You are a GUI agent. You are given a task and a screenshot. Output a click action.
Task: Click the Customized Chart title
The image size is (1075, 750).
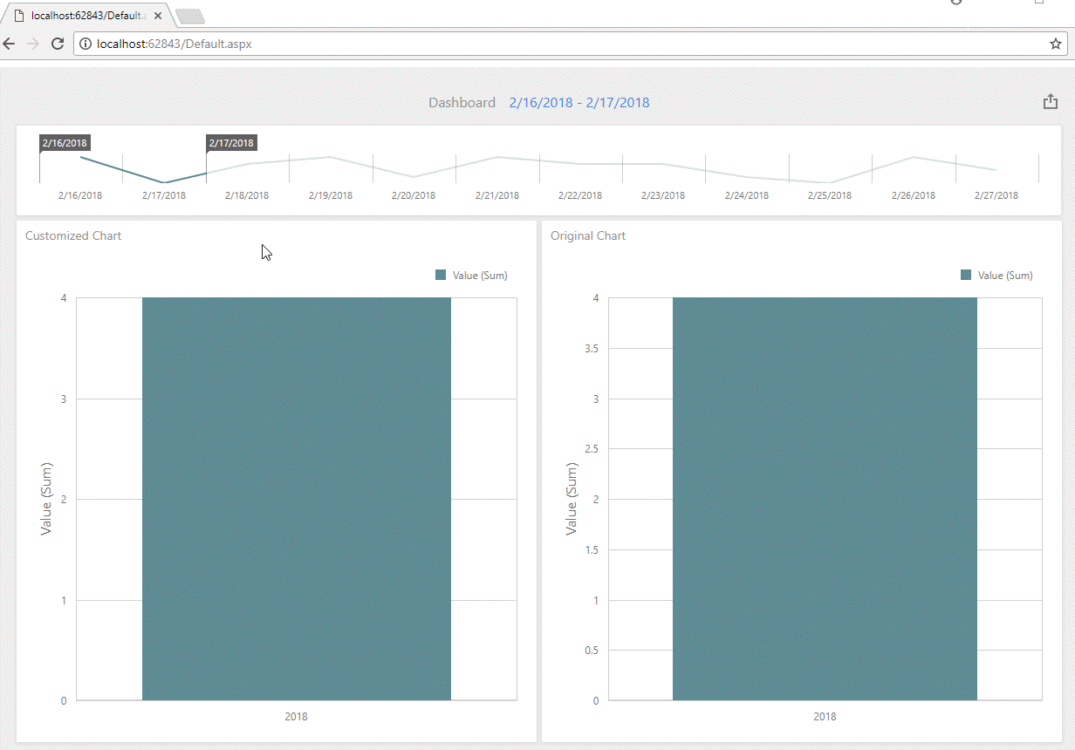(x=73, y=235)
